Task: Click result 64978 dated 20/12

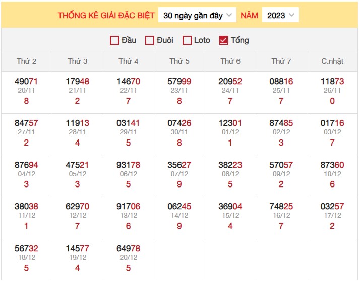Action: 129,248
